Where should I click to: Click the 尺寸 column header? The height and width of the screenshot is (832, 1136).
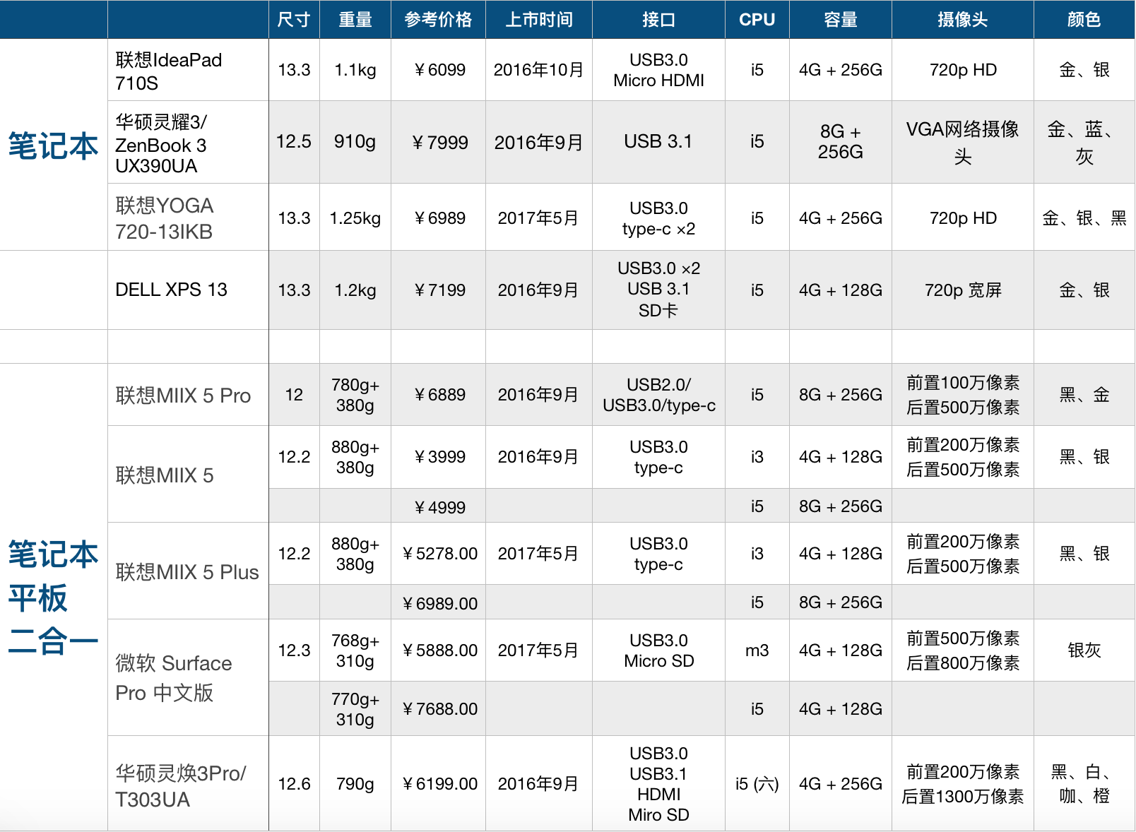(294, 20)
